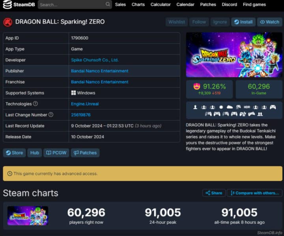Click the tilted remote play devices icon
Viewport: 284px width, 236px height.
coord(243,114)
